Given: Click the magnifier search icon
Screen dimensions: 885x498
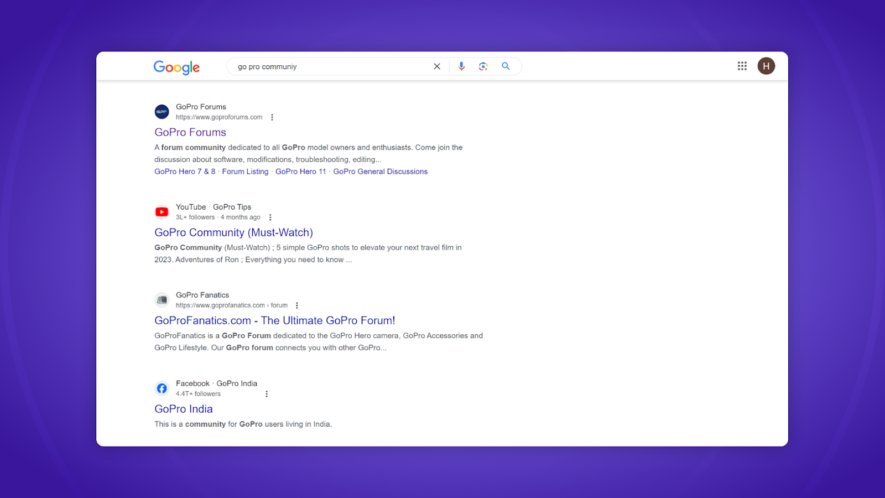Looking at the screenshot, I should tap(506, 66).
